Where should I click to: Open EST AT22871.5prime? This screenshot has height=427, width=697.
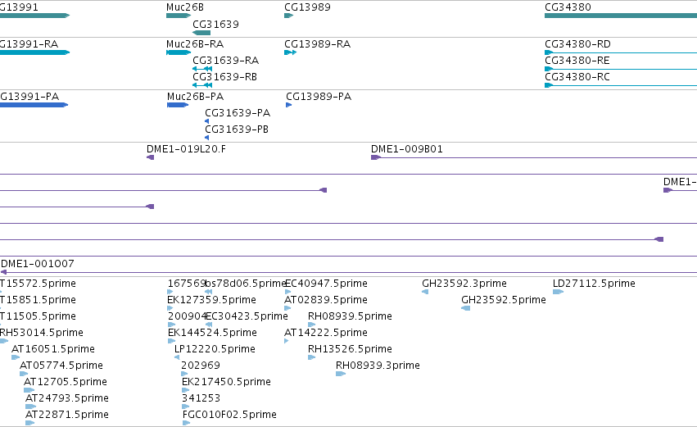66,415
